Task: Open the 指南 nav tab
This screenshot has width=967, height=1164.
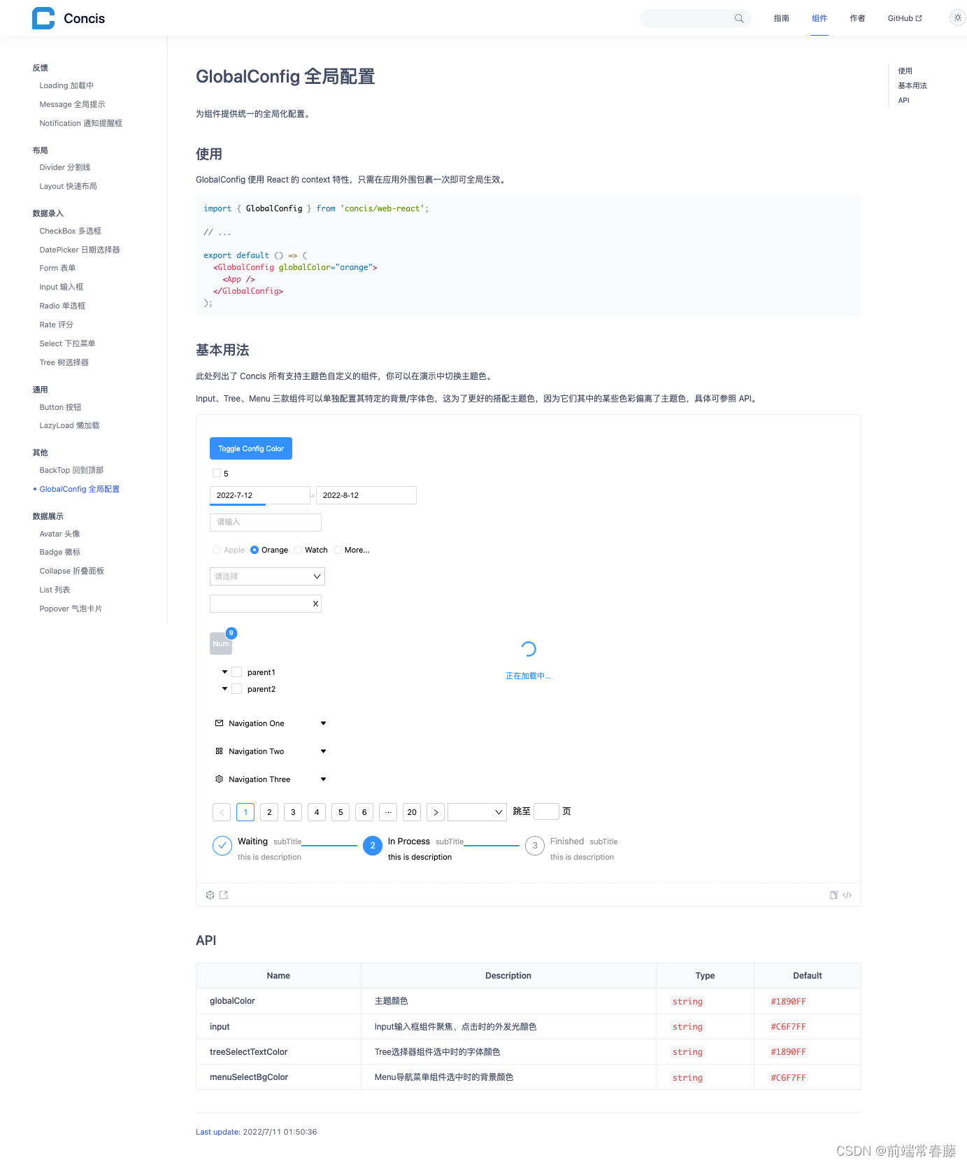Action: click(x=782, y=18)
